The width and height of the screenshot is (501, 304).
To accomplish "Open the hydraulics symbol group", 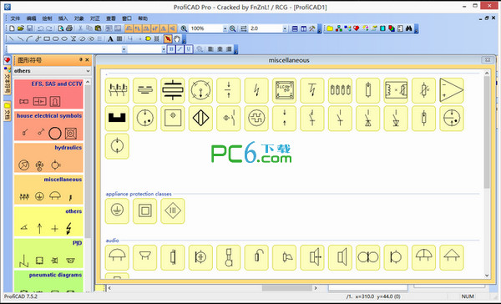I will coord(48,158).
